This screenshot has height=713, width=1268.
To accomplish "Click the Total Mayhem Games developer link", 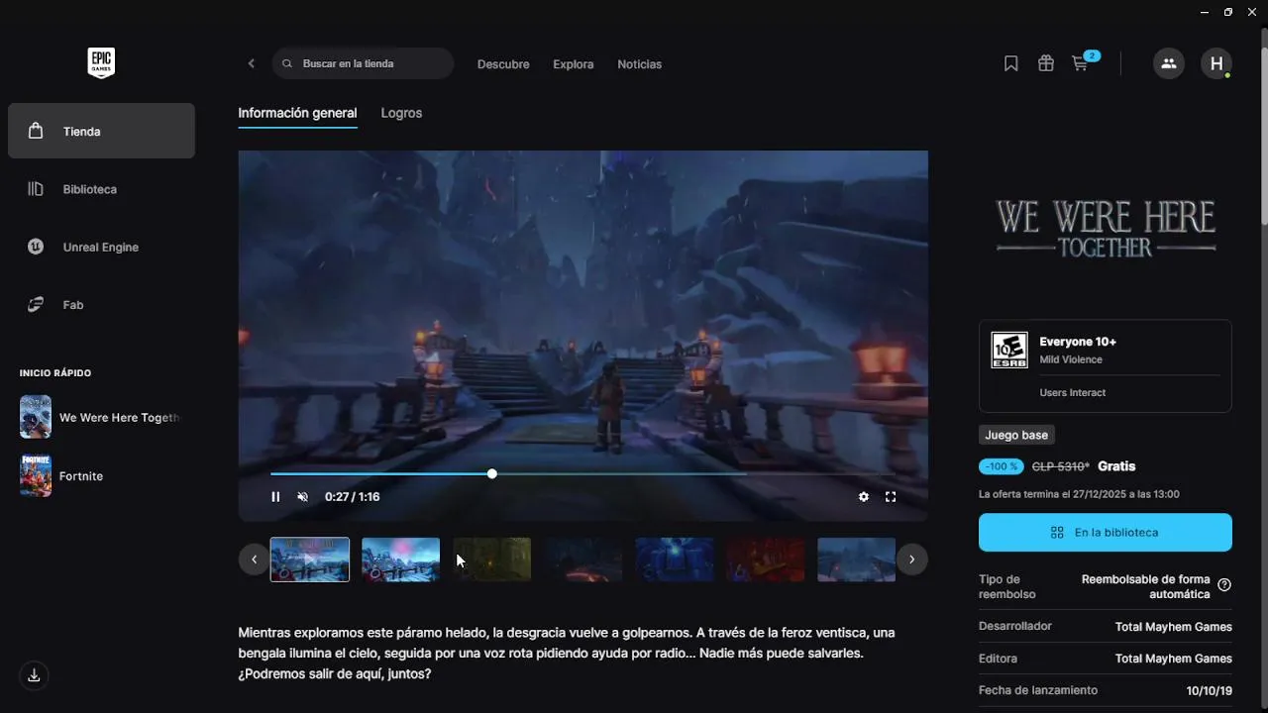I will pyautogui.click(x=1174, y=627).
